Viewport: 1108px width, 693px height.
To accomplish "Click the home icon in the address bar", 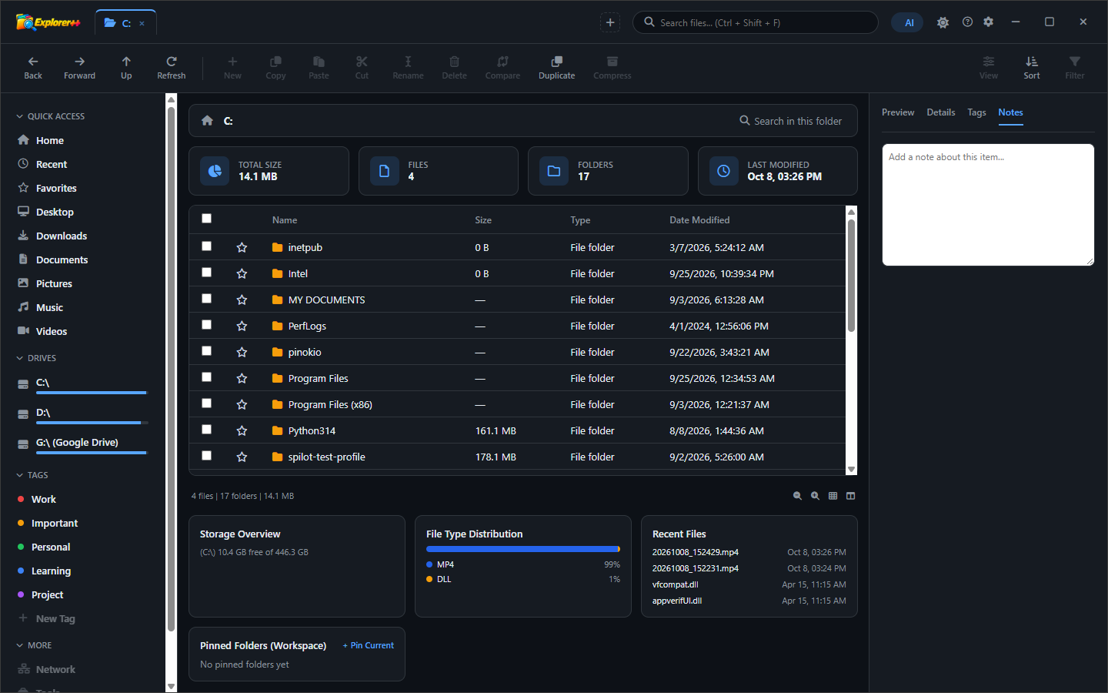I will 207,120.
